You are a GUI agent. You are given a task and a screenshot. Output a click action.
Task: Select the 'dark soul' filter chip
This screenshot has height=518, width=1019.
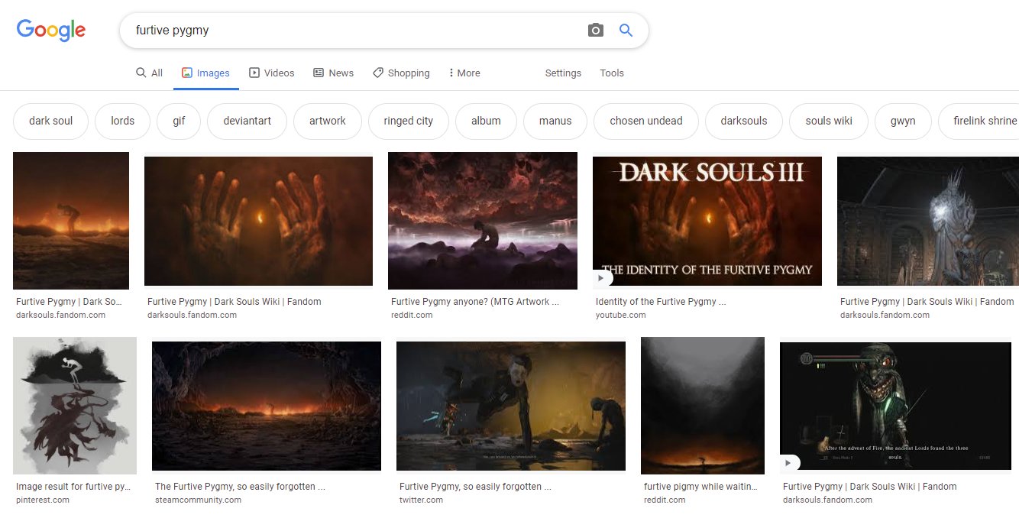coord(51,121)
